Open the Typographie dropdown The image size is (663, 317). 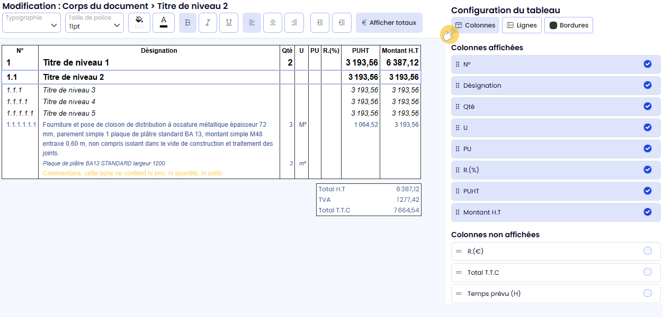click(x=32, y=22)
